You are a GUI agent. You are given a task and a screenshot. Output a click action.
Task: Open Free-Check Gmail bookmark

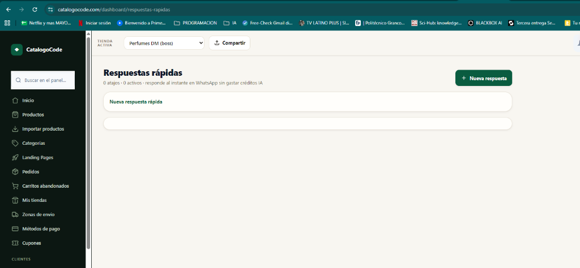[267, 23]
